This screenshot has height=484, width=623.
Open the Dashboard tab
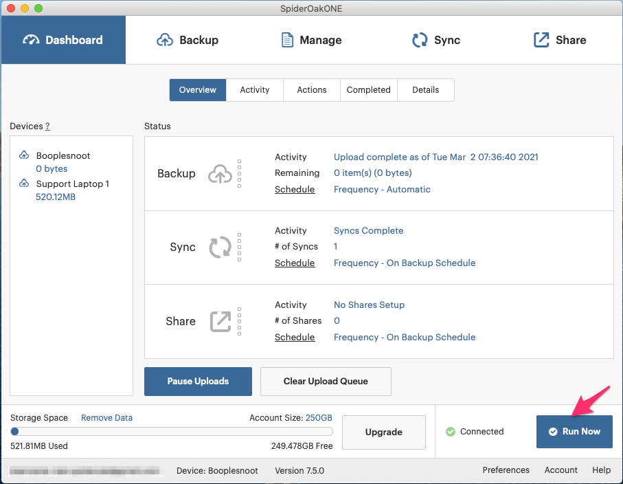tap(63, 40)
